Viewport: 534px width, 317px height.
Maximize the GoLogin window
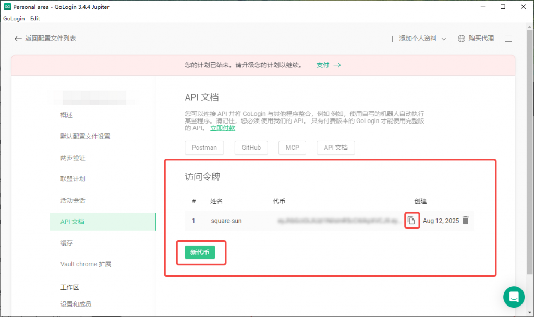pos(503,7)
